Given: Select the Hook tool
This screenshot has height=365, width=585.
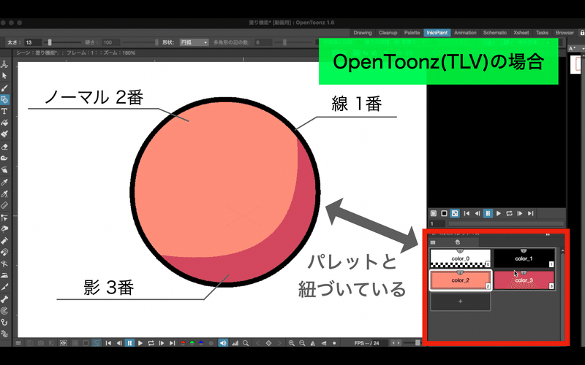Looking at the screenshot, I should coord(4,323).
